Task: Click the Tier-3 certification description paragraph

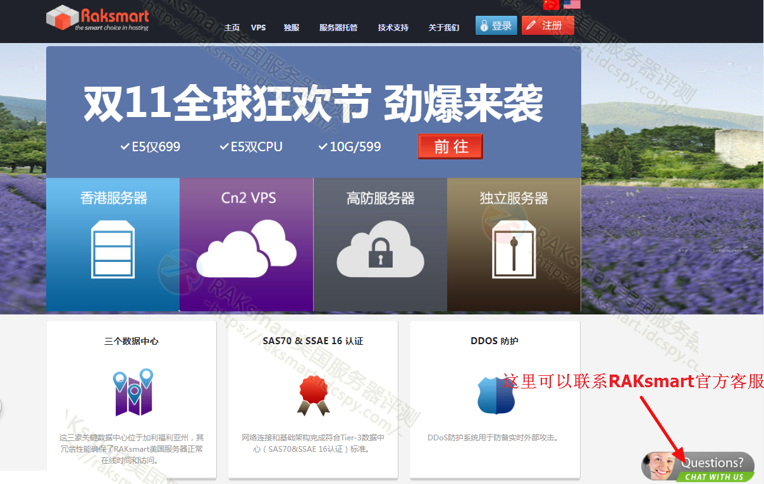Action: pos(313,443)
